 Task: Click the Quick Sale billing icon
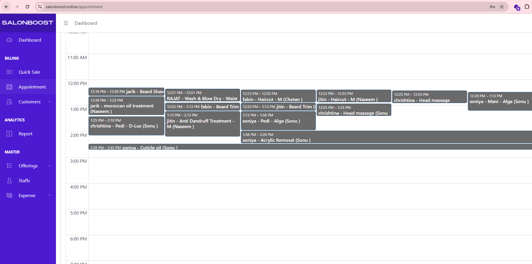point(9,72)
